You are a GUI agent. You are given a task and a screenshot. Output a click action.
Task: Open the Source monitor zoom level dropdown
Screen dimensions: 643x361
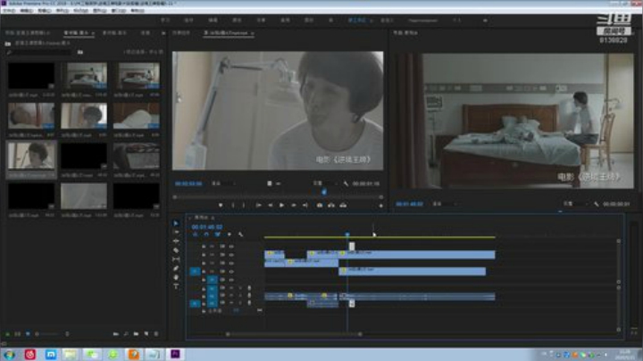(x=222, y=184)
